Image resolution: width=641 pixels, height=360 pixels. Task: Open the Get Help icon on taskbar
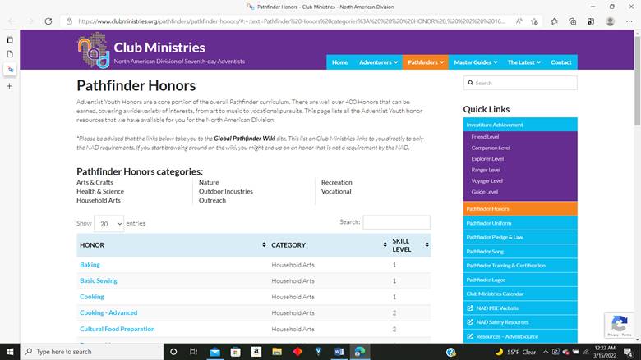point(450,352)
